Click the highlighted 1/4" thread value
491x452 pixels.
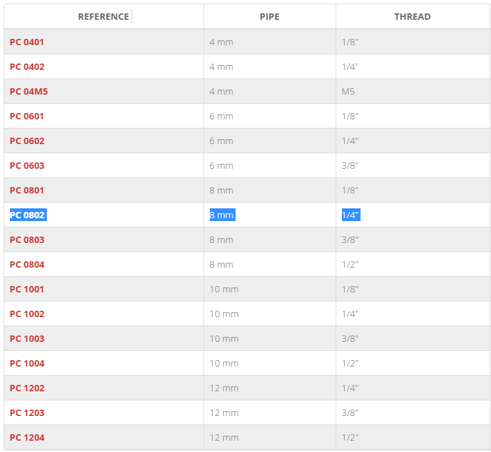(351, 215)
